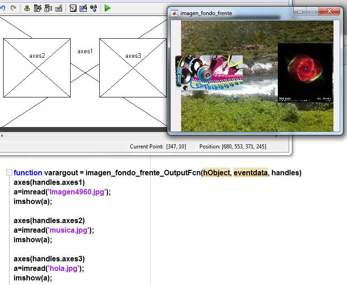The image size is (347, 285).
Task: Click the varargout word in code
Action: pyautogui.click(x=61, y=173)
